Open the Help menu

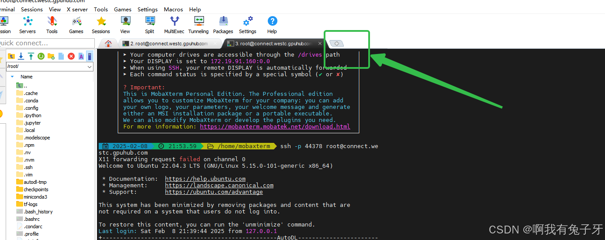195,9
